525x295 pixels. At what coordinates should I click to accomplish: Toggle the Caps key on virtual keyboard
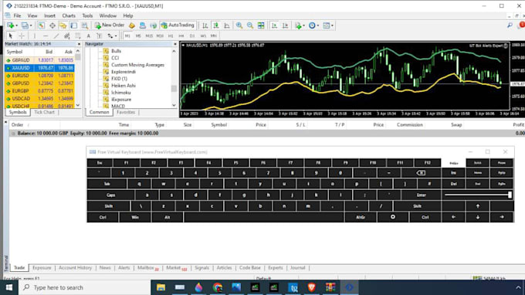110,195
